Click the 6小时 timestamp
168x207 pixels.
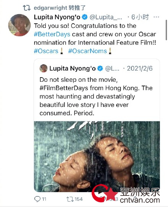point(140,17)
